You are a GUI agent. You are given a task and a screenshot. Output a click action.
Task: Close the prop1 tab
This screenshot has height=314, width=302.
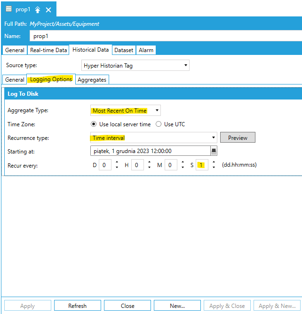(x=48, y=9)
